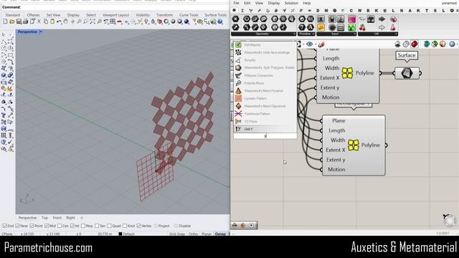The height and width of the screenshot is (258, 459).
Task: Switch to the Top viewport tab
Action: pos(44,218)
